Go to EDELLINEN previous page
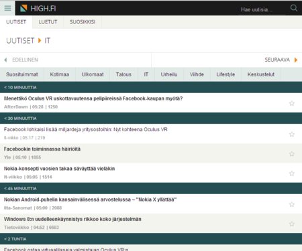The width and height of the screenshot is (302, 251). (25, 60)
